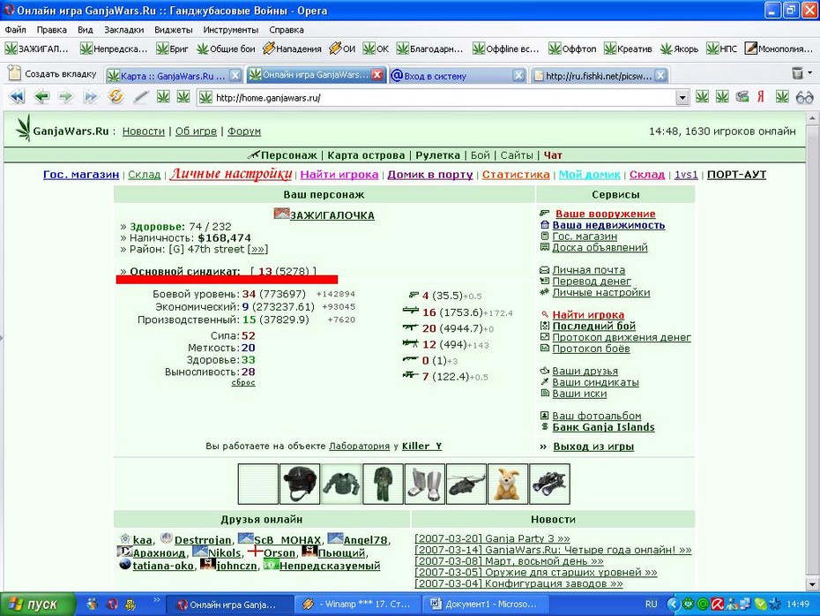Viewport: 820px width, 616px height.
Task: Click the ПОРТ-АУТ link
Action: pos(736,175)
